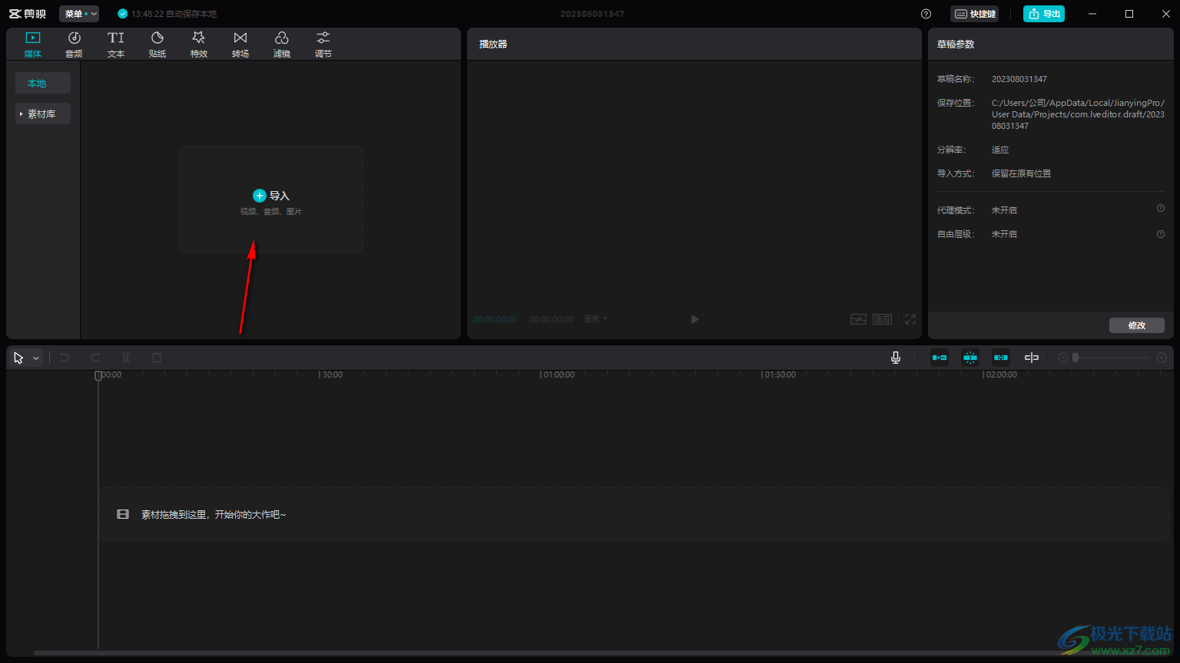Open the 快捷键 shortcuts button
The height and width of the screenshot is (663, 1180).
[975, 14]
